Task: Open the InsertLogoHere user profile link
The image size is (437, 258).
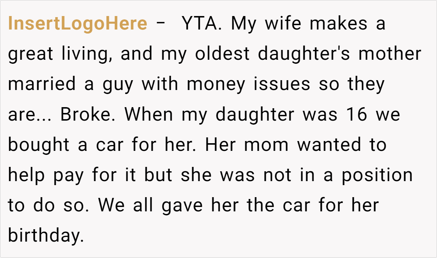Action: coord(78,24)
